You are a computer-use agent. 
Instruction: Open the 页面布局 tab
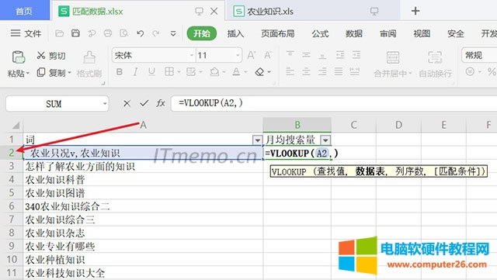pos(278,33)
